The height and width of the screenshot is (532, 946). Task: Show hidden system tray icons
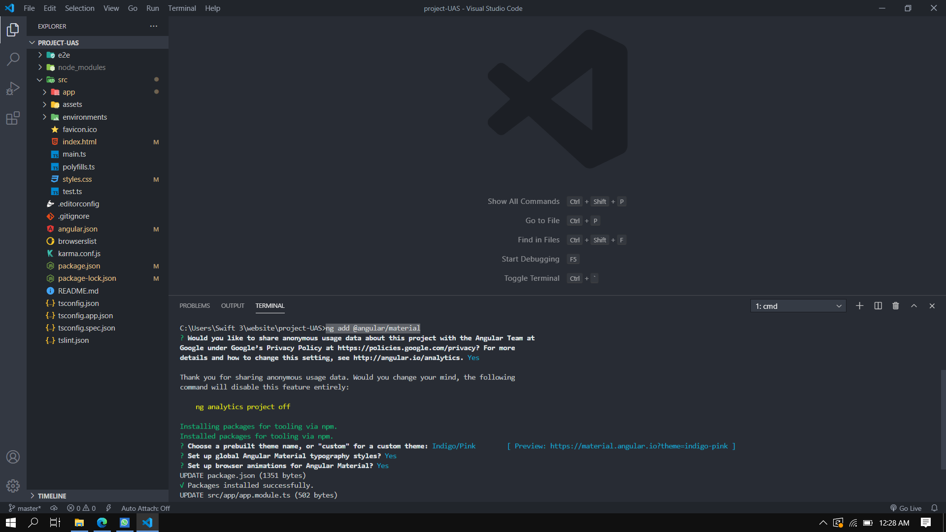pos(823,523)
